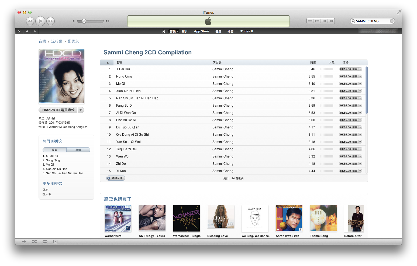Select the 專輯 segment under 熱門 鄭秀文
This screenshot has height=266, width=417.
click(x=78, y=150)
